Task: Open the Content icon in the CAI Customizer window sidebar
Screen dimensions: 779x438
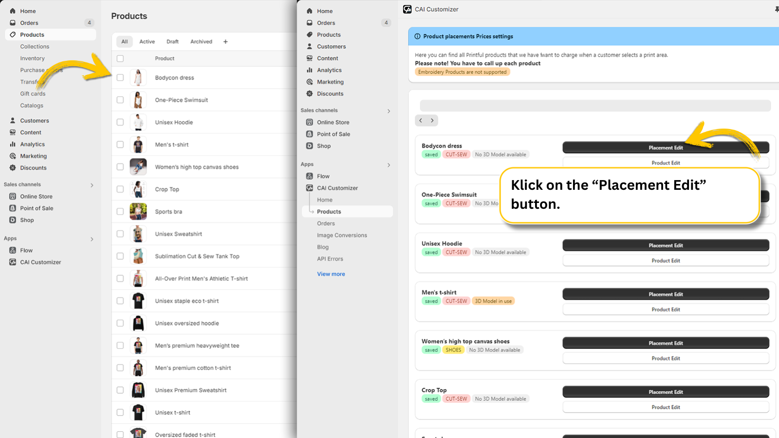Action: coord(310,58)
